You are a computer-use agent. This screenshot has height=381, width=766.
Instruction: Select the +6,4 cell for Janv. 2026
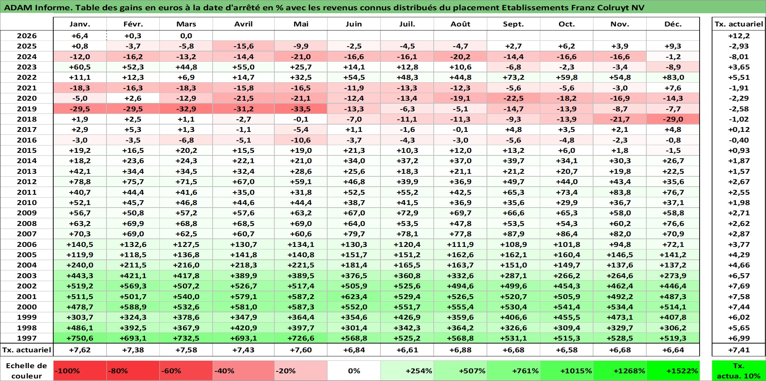[x=80, y=36]
